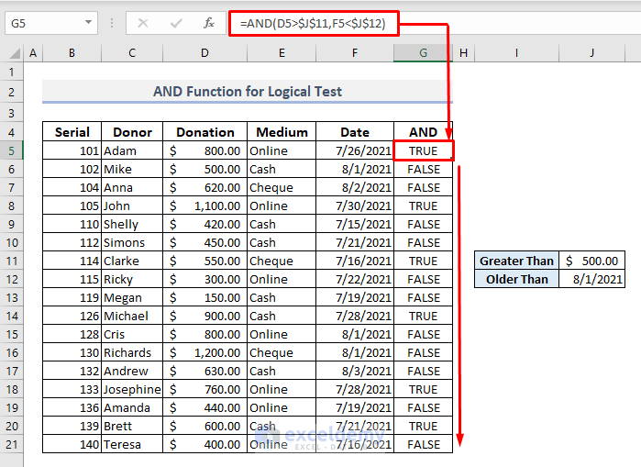Select column A header
Viewport: 641px width, 467px height.
pos(33,53)
